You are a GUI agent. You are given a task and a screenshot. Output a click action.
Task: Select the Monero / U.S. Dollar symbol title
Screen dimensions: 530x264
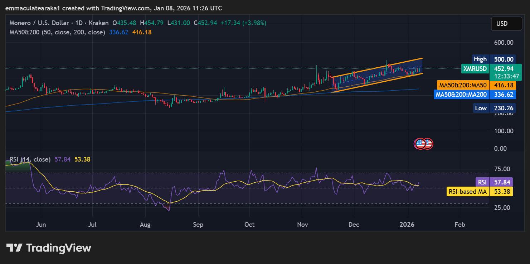coord(39,23)
